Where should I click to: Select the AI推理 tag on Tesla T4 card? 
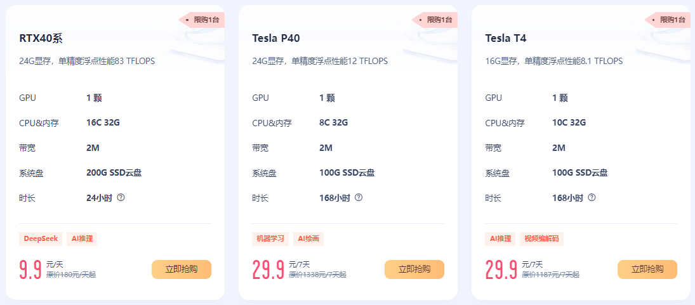(501, 239)
